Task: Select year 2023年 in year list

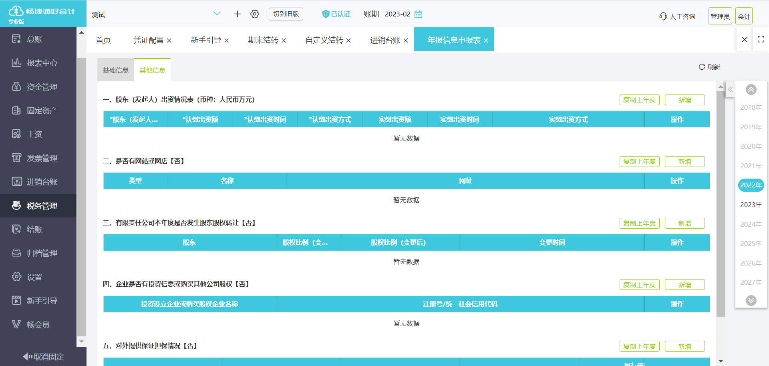Action: [x=751, y=205]
